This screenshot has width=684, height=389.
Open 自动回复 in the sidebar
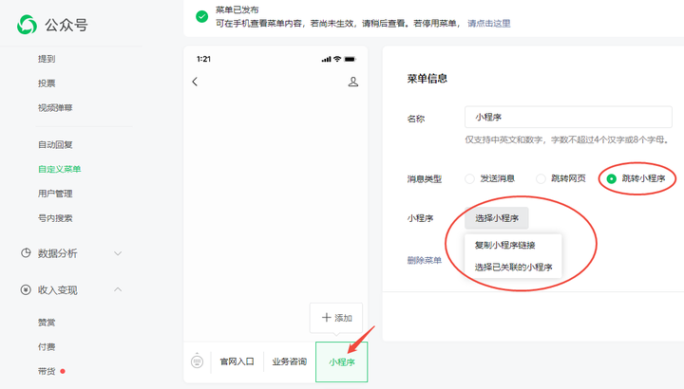[x=55, y=144]
